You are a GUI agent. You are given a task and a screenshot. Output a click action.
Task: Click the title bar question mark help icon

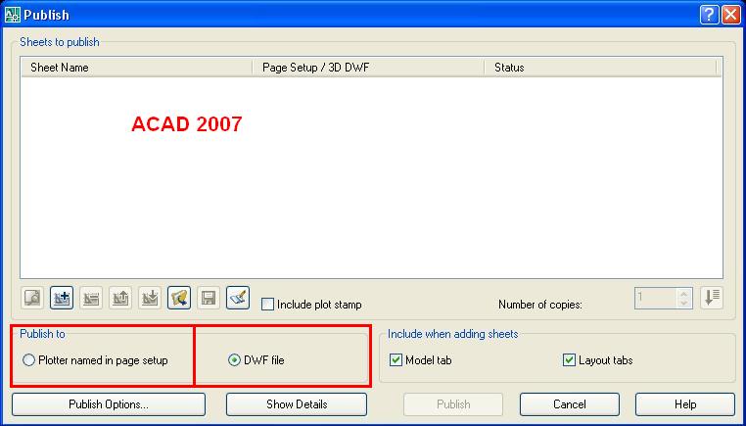pyautogui.click(x=709, y=15)
